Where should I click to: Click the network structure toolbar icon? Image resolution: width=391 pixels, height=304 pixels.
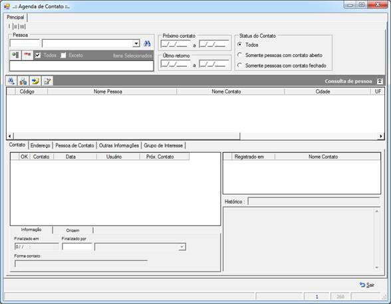(x=23, y=81)
